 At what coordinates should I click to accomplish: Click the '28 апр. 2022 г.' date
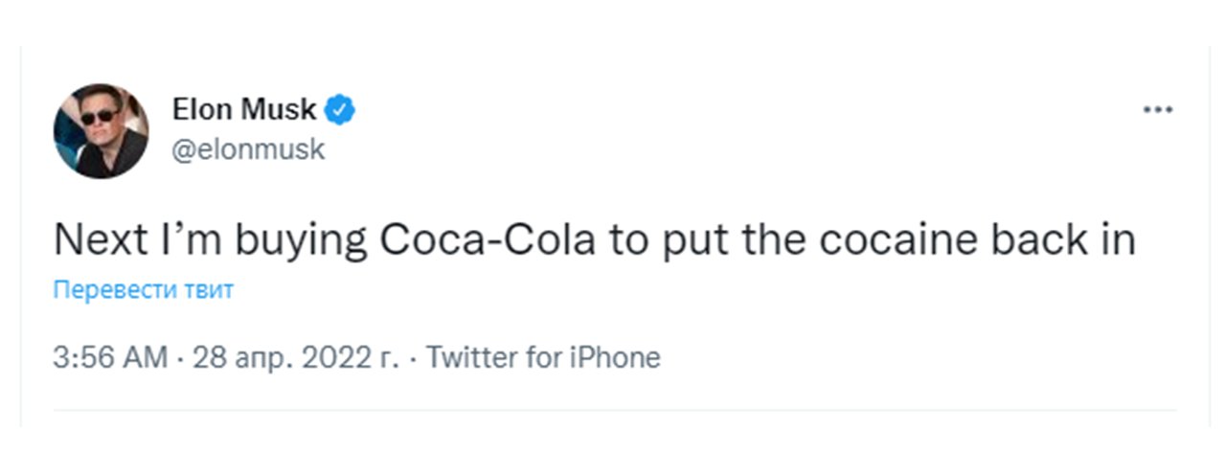(295, 358)
